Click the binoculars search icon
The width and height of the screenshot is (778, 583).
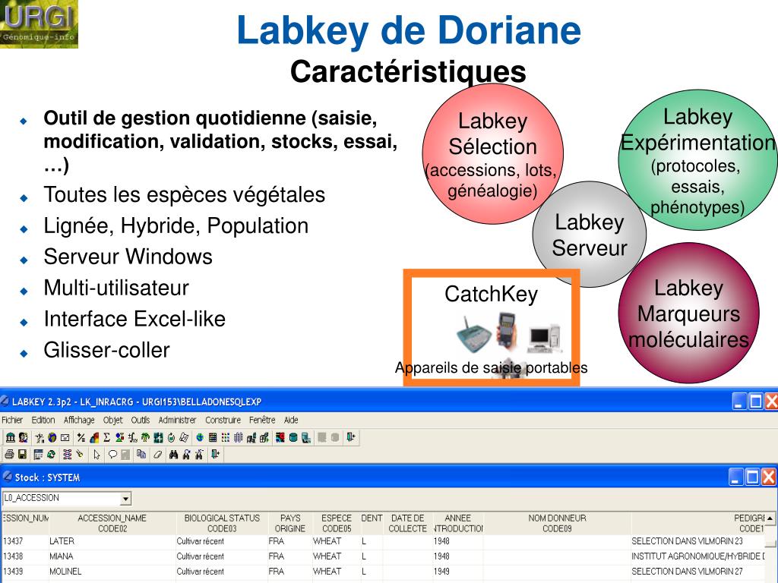174,454
